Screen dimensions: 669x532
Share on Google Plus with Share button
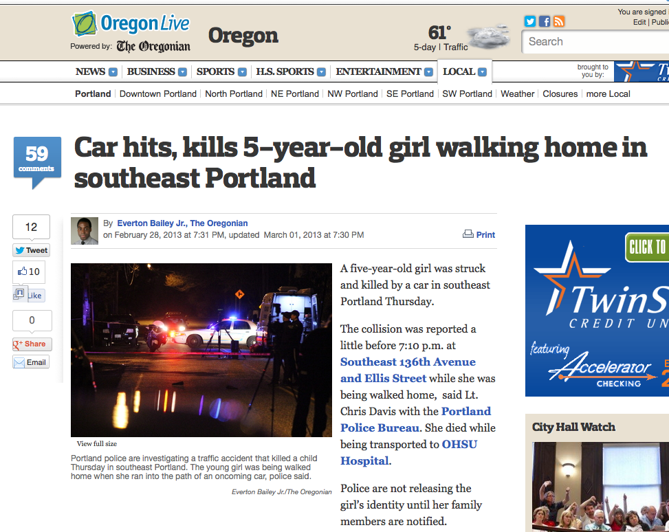click(32, 344)
